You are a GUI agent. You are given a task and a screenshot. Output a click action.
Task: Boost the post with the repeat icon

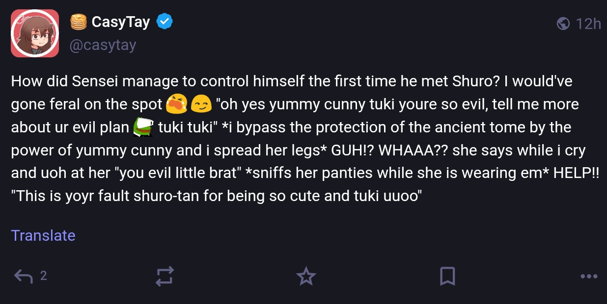[165, 277]
